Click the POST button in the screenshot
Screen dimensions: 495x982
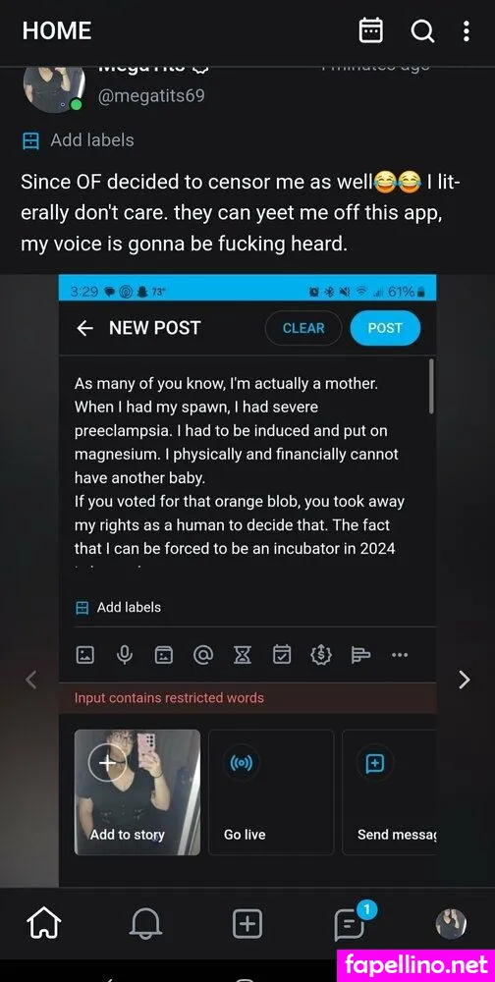pyautogui.click(x=385, y=328)
